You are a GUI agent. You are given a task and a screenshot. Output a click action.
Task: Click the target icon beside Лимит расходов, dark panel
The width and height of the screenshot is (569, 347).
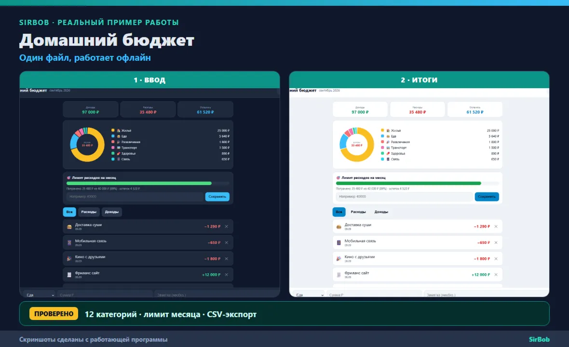(x=68, y=178)
